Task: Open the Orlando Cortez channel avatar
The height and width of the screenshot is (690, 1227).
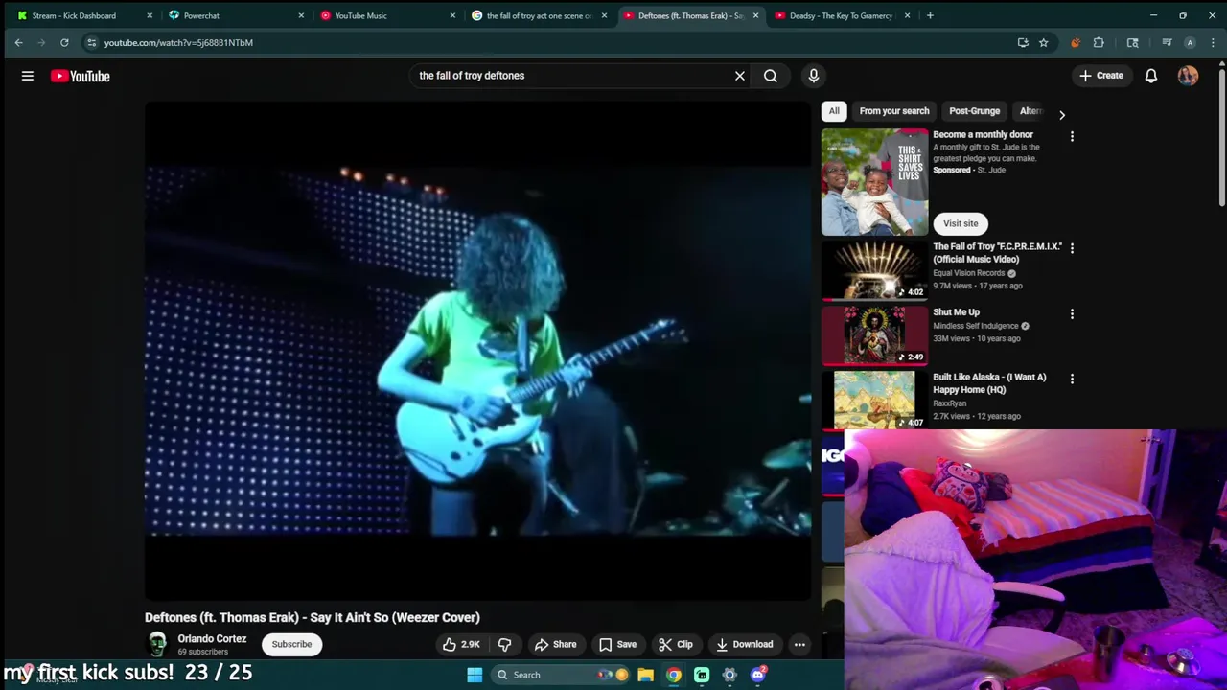Action: pyautogui.click(x=157, y=644)
